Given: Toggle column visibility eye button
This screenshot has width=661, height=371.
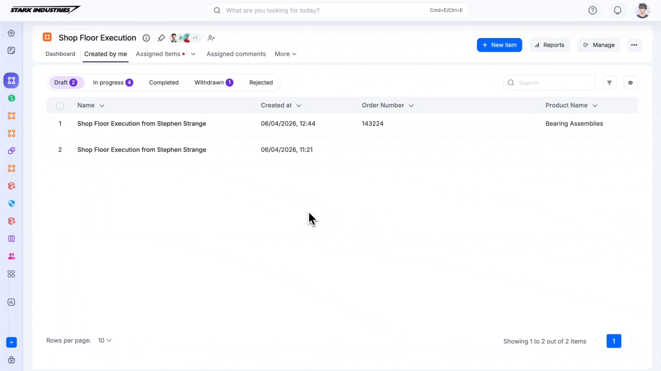Looking at the screenshot, I should (x=630, y=83).
